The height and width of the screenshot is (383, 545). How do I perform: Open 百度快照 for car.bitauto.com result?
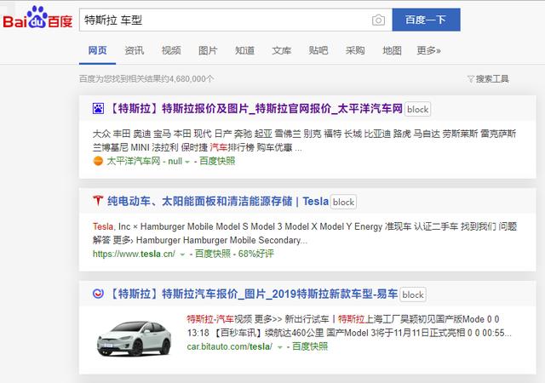click(x=310, y=346)
